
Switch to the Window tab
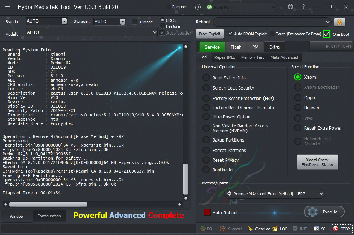point(17,216)
